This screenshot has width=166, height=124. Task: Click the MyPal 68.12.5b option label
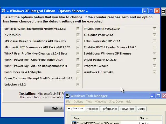click(35, 29)
